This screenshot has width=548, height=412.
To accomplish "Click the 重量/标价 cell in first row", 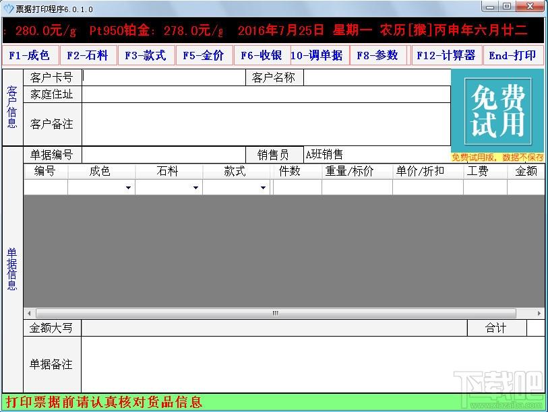I will click(357, 188).
